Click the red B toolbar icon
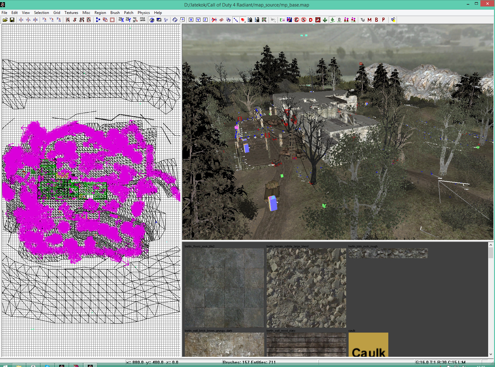 pyautogui.click(x=377, y=20)
